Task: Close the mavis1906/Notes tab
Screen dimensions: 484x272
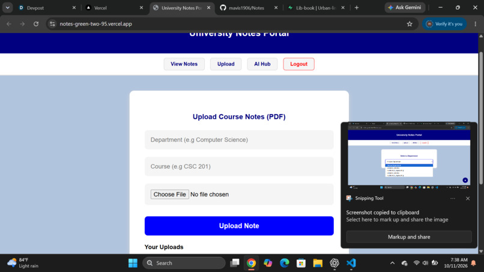Action: (x=276, y=8)
